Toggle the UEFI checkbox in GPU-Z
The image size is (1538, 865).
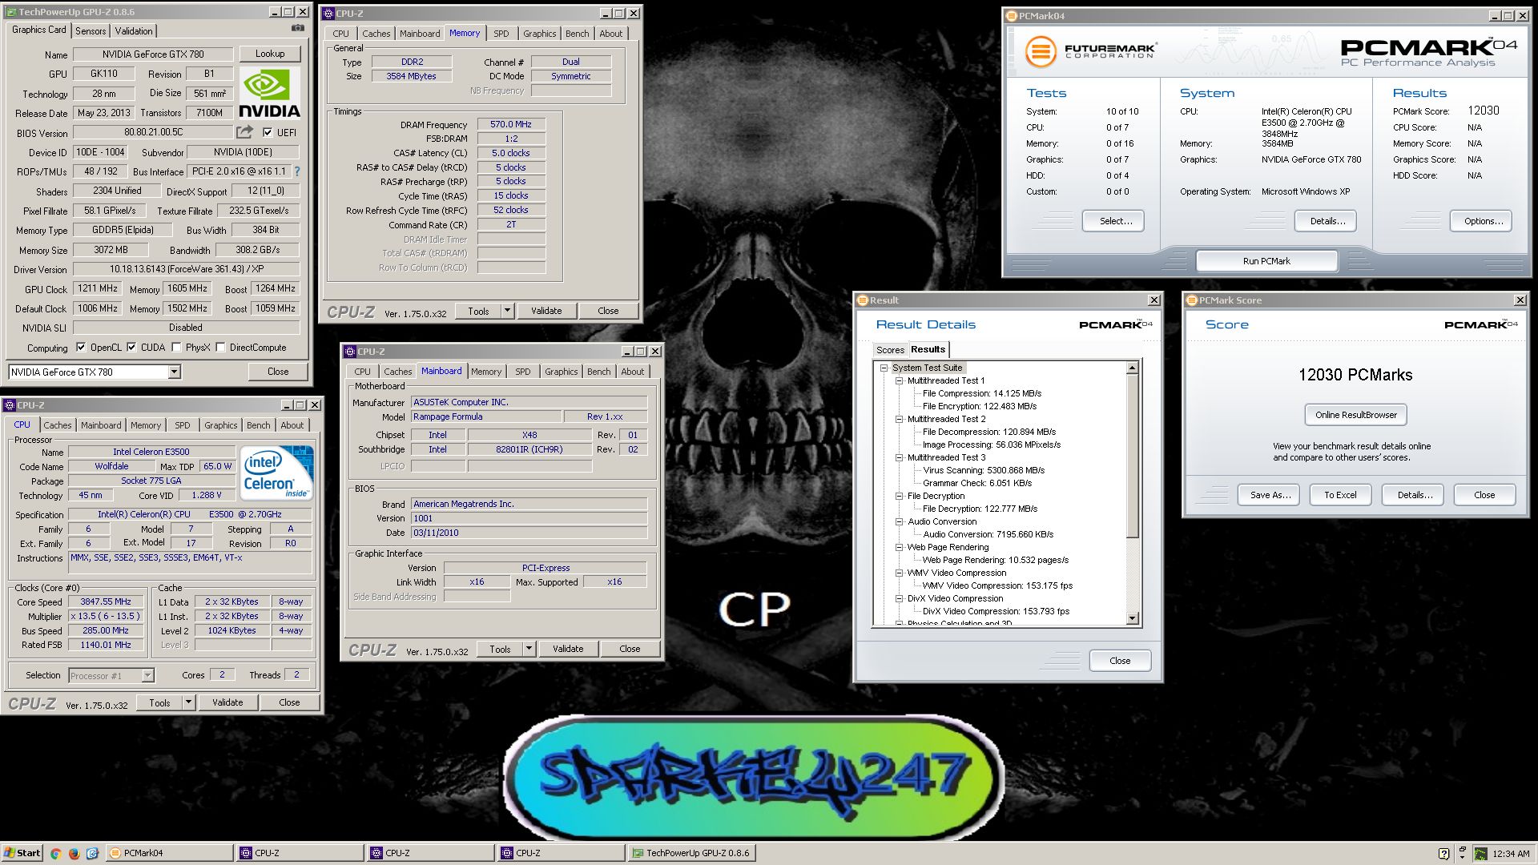268,132
